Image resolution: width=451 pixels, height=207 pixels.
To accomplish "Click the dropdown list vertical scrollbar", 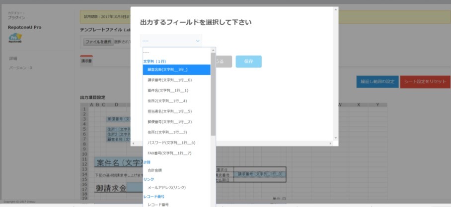I will (x=213, y=95).
